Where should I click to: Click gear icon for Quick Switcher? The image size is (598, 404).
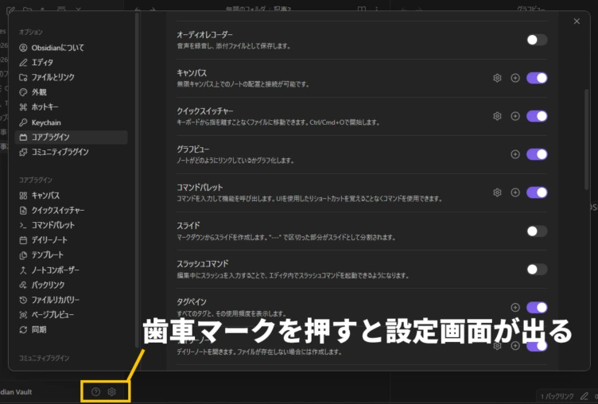(x=497, y=116)
